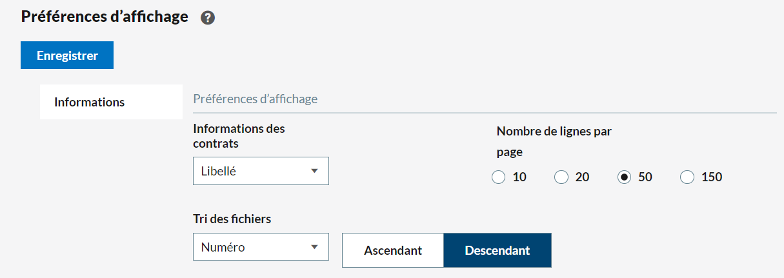Click the arrow on the Libellé combo box
Viewport: 784px width, 278px height.
pos(315,171)
